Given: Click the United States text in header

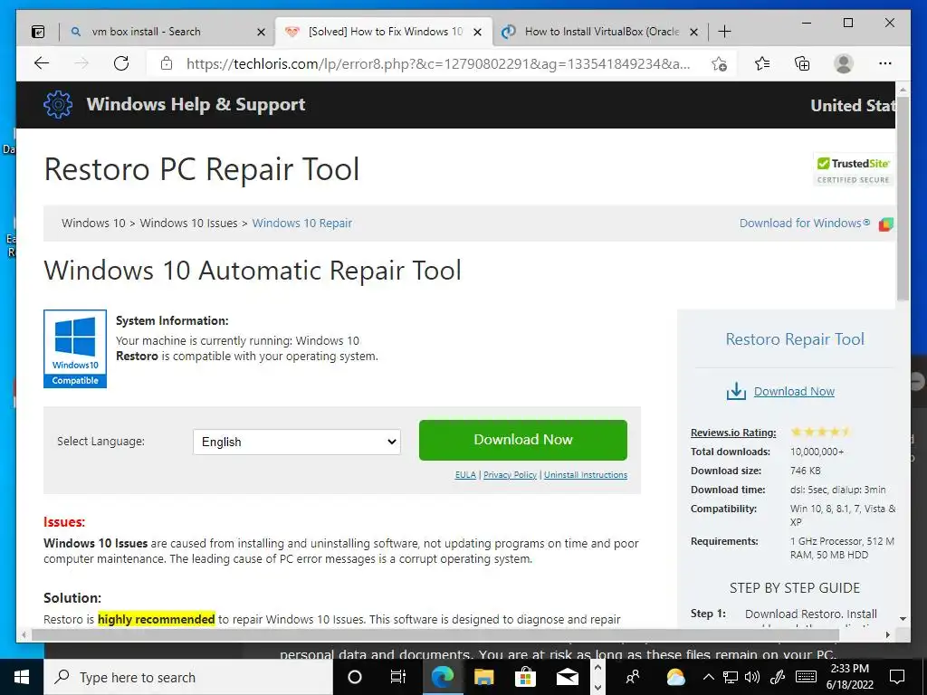Looking at the screenshot, I should click(x=853, y=106).
